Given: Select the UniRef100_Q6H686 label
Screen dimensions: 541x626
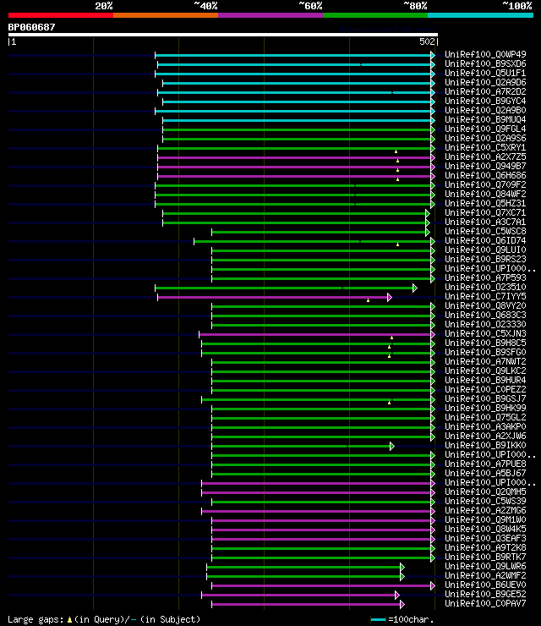Looking at the screenshot, I should pos(485,175).
